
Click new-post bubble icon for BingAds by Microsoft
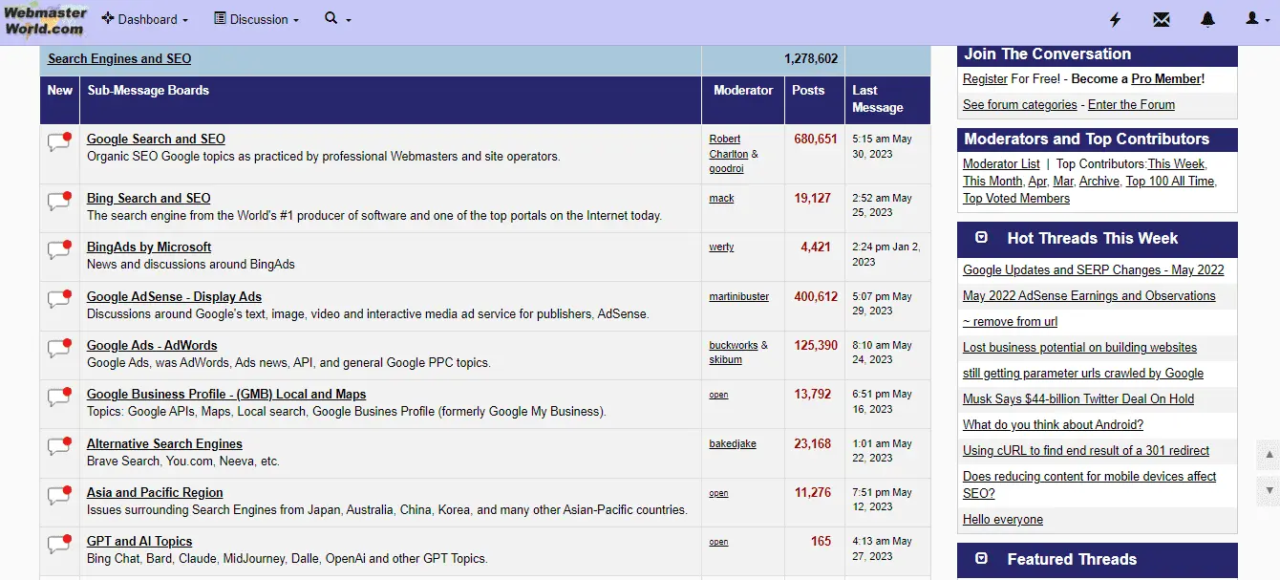click(x=59, y=250)
